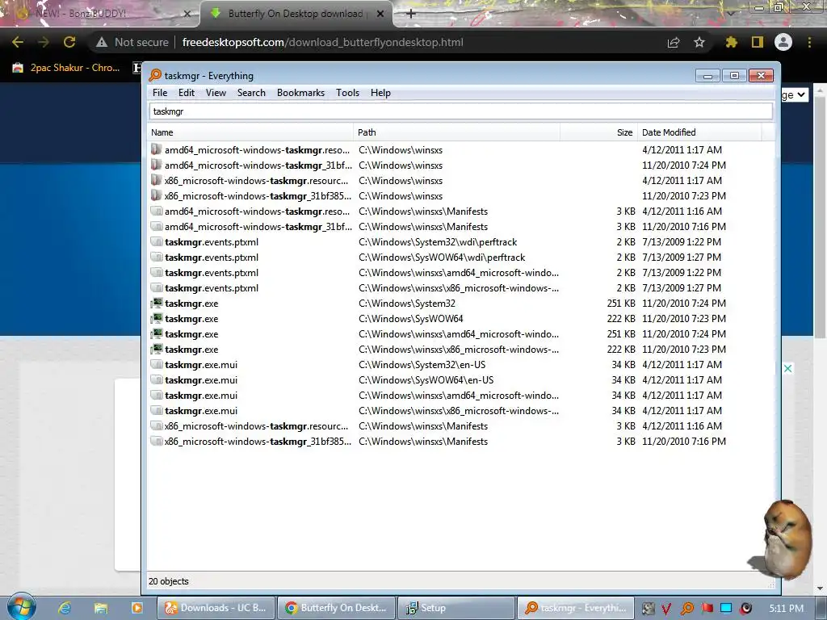The height and width of the screenshot is (620, 827).
Task: Open the Windows Start button
Action: coord(22,607)
